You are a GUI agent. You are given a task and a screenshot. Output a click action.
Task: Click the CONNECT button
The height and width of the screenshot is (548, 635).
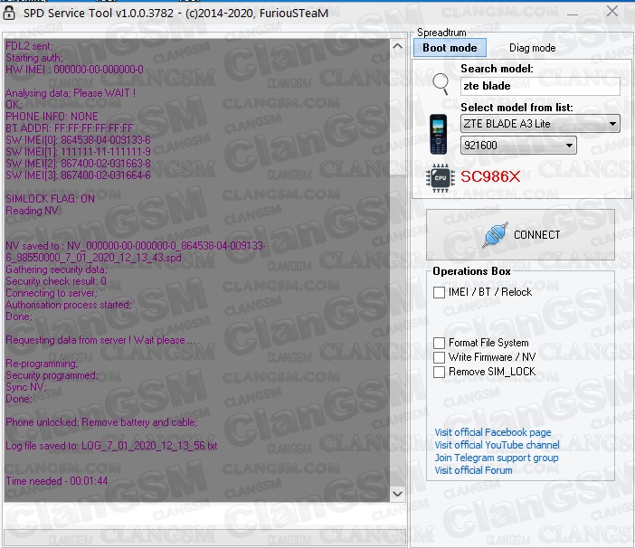[x=520, y=235]
